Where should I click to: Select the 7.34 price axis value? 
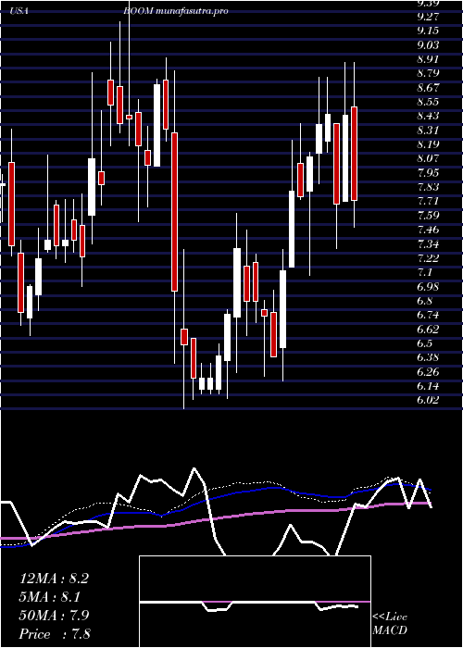pyautogui.click(x=428, y=243)
